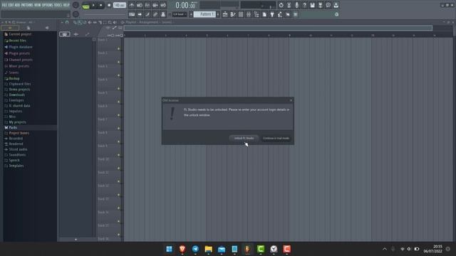
Task: Open the Playlist view icon
Action: 225,14
